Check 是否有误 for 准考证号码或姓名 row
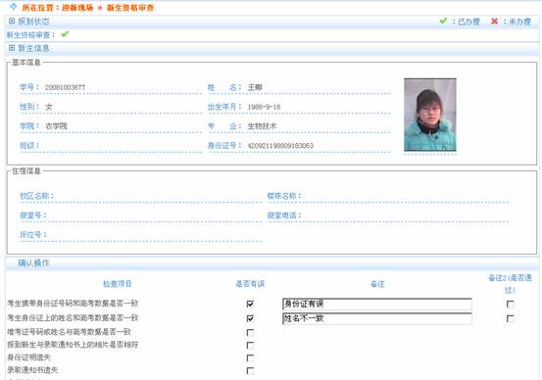The height and width of the screenshot is (380, 542). click(250, 332)
